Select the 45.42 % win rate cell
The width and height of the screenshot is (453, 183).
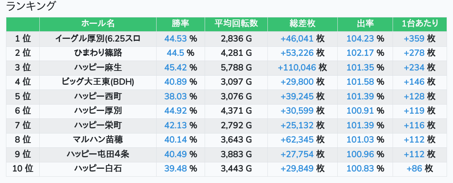point(180,67)
